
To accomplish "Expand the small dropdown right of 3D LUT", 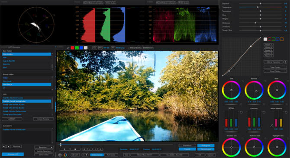I will 85,155.
